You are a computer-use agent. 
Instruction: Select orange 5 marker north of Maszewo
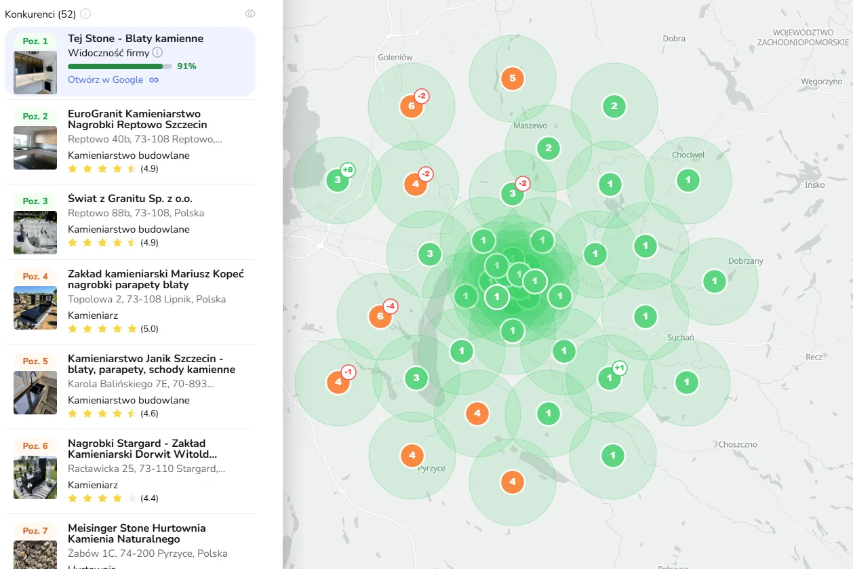pos(512,78)
